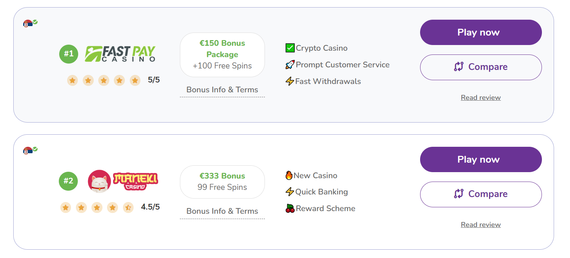570x258 pixels.
Task: Click the #2 rank badge
Action: pos(68,181)
